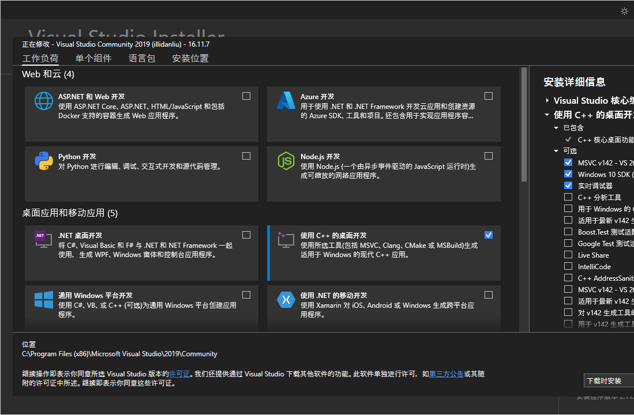
Task: Enable the 通用 Windows 平台开发 checkbox
Action: point(246,295)
